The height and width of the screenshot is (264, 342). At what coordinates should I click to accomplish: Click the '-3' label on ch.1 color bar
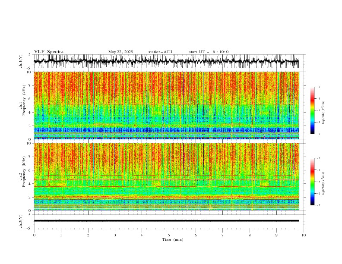(x=319, y=87)
